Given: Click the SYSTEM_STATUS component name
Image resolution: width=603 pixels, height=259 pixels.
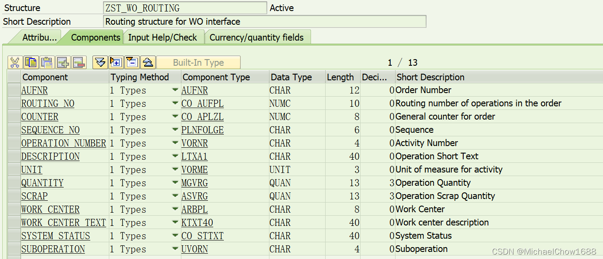Looking at the screenshot, I should pos(56,236).
